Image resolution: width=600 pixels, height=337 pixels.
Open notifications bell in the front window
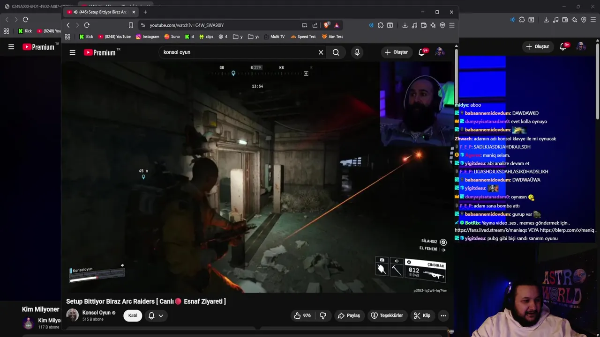tap(422, 52)
